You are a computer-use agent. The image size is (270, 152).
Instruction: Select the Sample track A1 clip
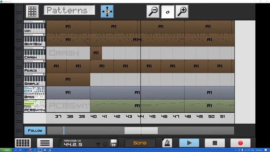(x=68, y=79)
